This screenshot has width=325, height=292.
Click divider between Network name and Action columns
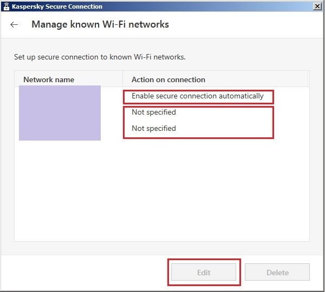tap(123, 79)
